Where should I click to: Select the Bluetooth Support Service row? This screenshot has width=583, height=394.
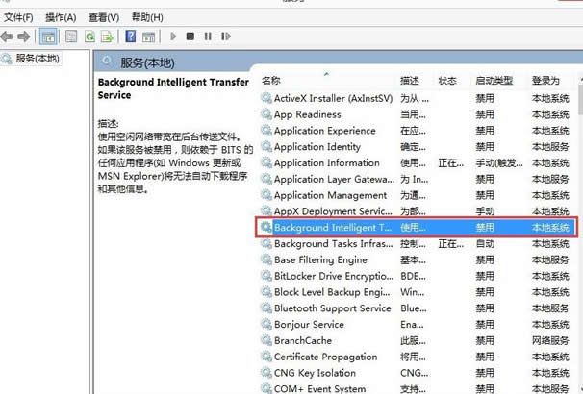(415, 308)
